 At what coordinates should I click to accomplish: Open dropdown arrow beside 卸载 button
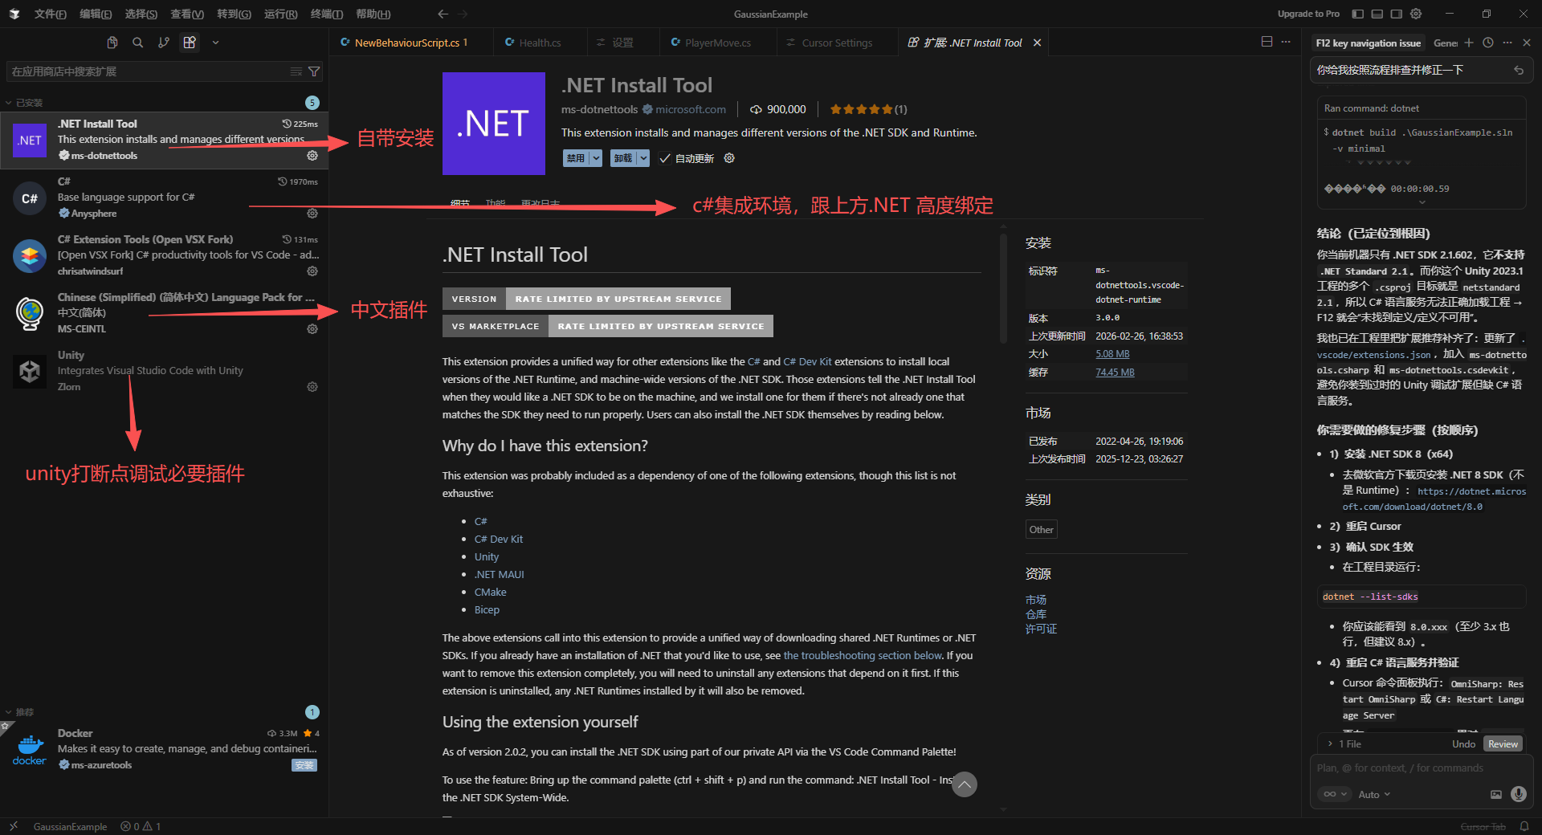click(643, 158)
